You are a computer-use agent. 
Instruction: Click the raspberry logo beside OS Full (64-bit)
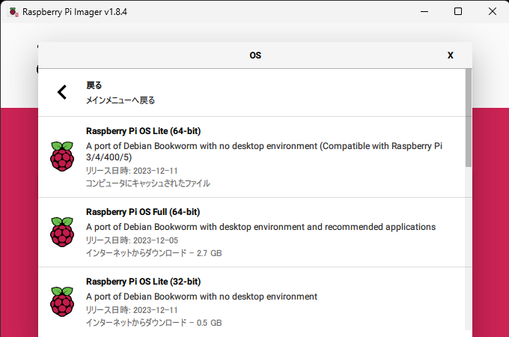[62, 232]
